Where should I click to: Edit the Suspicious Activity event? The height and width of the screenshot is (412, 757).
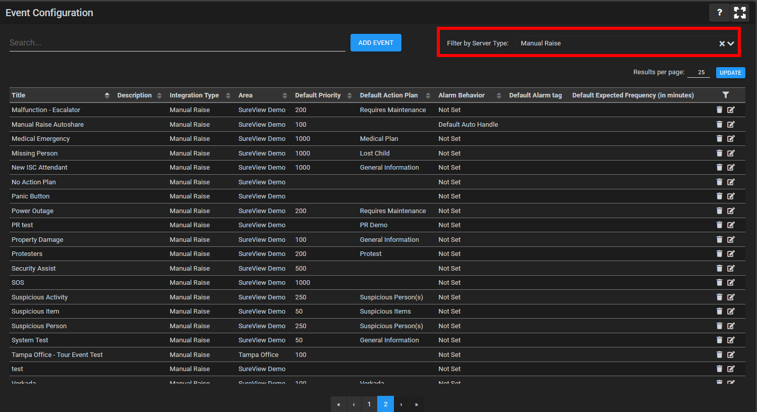click(x=731, y=297)
